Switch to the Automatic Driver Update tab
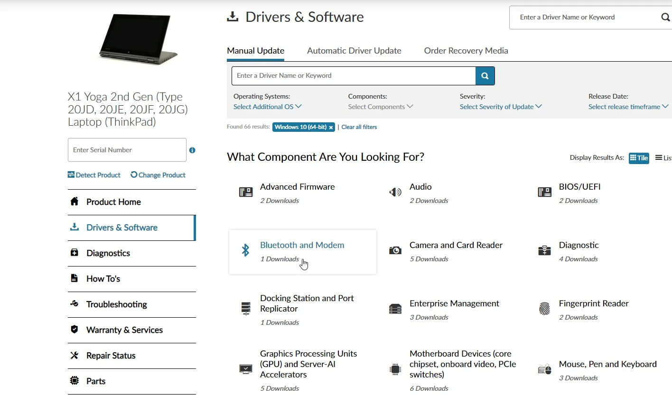This screenshot has height=395, width=672. pos(354,51)
